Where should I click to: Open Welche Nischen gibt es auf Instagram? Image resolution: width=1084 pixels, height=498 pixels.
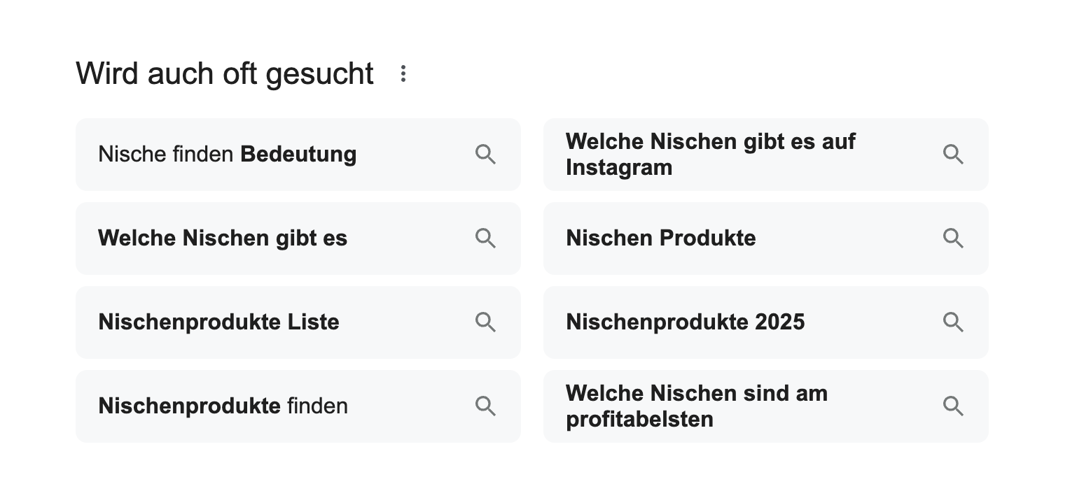click(x=766, y=155)
